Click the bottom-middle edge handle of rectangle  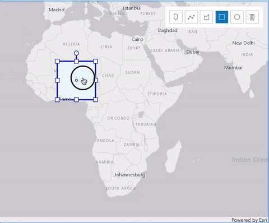76,100
